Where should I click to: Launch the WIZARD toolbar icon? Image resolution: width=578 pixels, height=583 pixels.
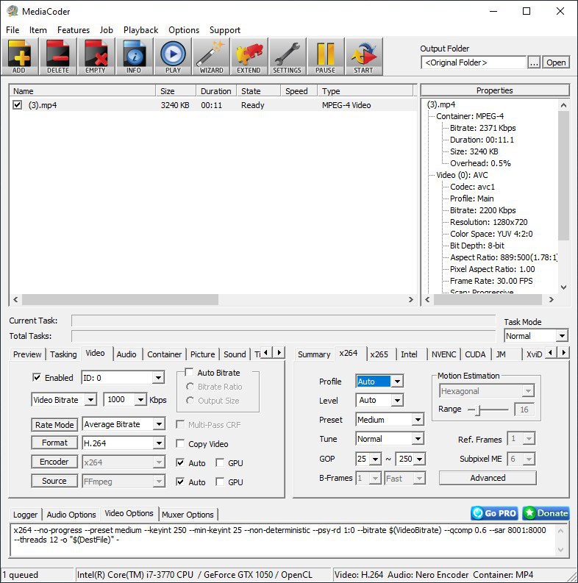tap(211, 57)
